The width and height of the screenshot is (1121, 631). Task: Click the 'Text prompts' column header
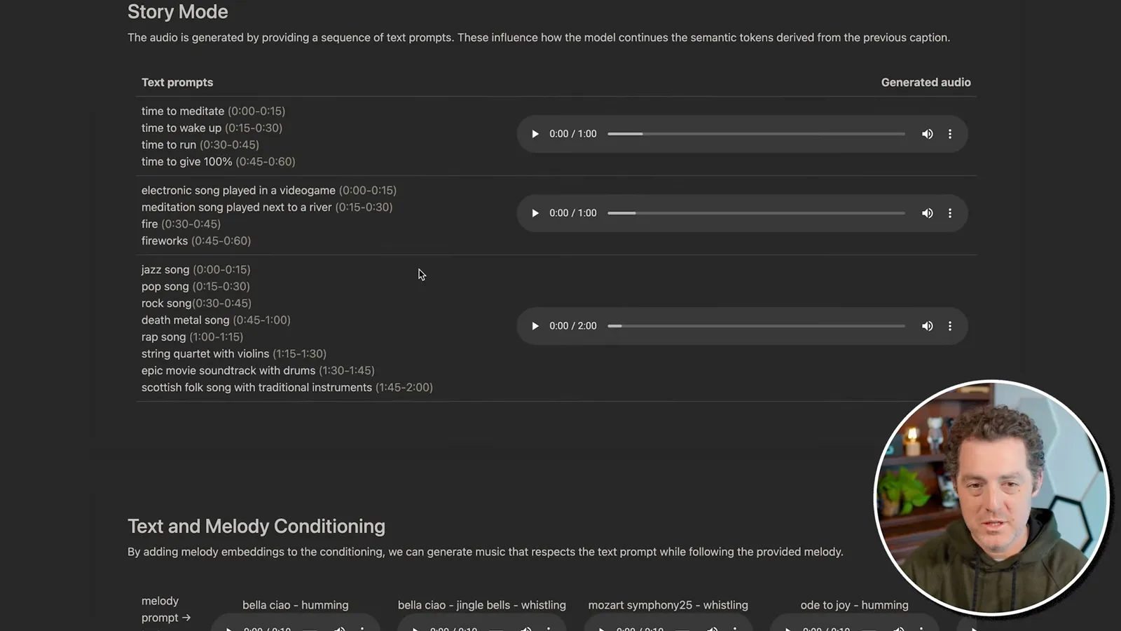point(177,82)
